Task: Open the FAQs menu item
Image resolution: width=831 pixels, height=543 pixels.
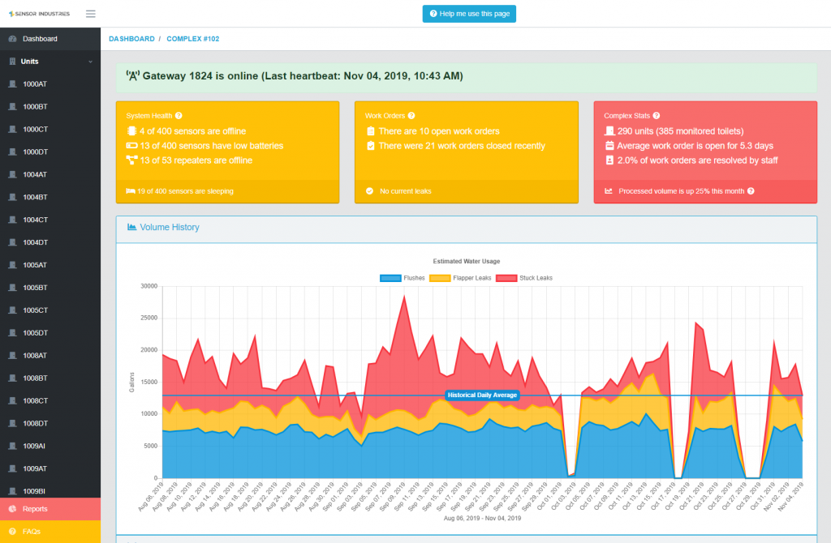Action: pyautogui.click(x=32, y=532)
